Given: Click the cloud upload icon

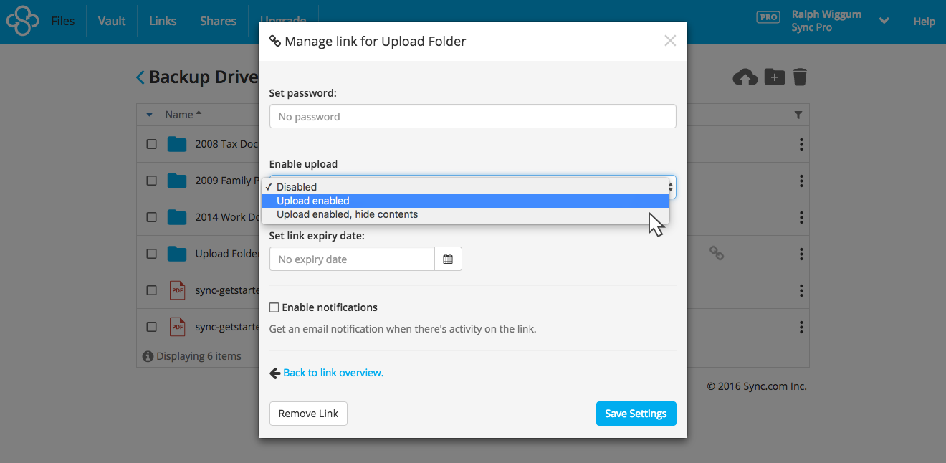Looking at the screenshot, I should 745,77.
